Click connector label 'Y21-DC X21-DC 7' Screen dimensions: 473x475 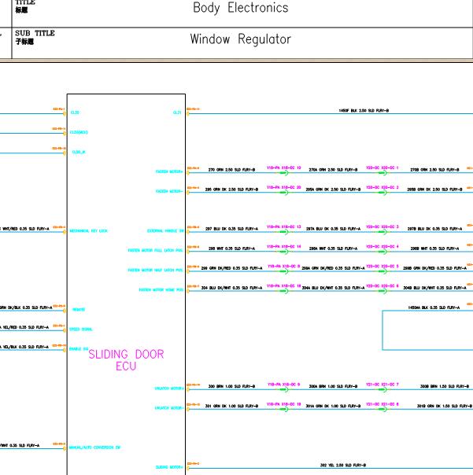382,384
